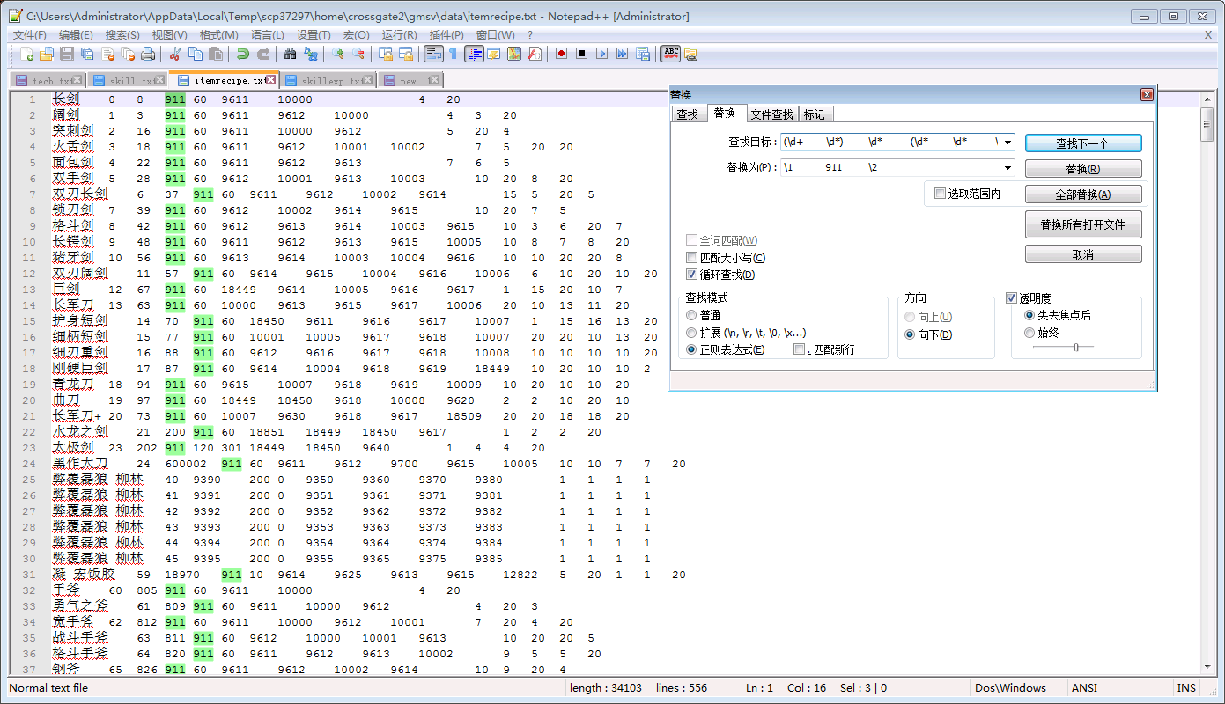Enable the 匹配大小写 checkbox
1225x704 pixels.
(x=692, y=258)
